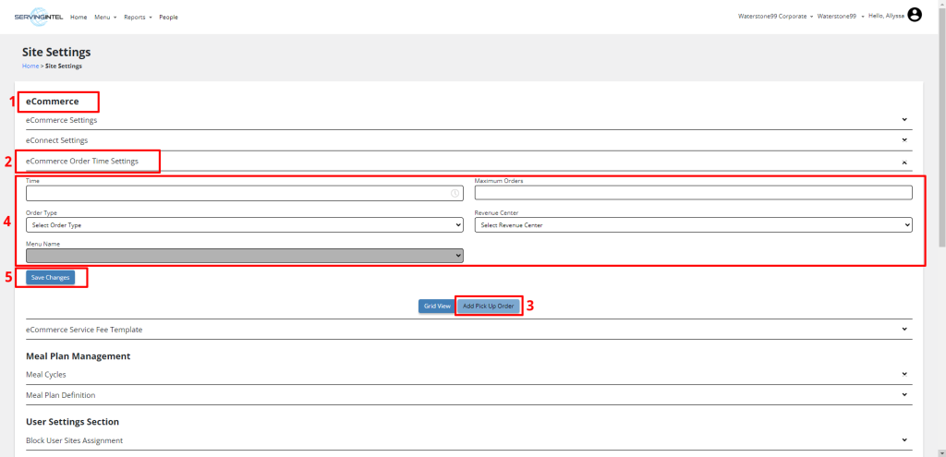The width and height of the screenshot is (946, 457).
Task: Collapse the eCommerce Order Time Settings section
Action: coord(904,162)
